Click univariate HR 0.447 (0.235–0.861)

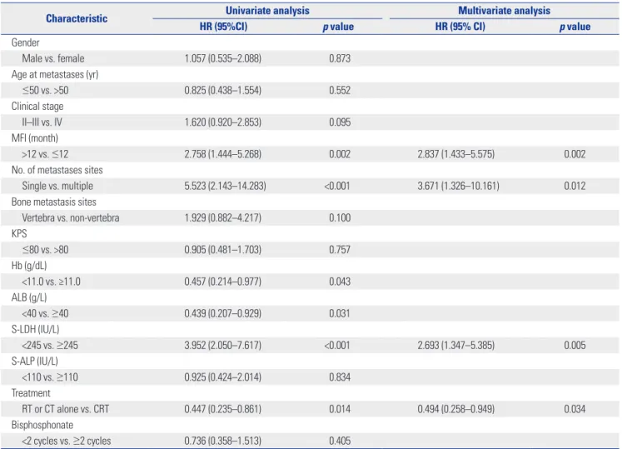pyautogui.click(x=222, y=409)
